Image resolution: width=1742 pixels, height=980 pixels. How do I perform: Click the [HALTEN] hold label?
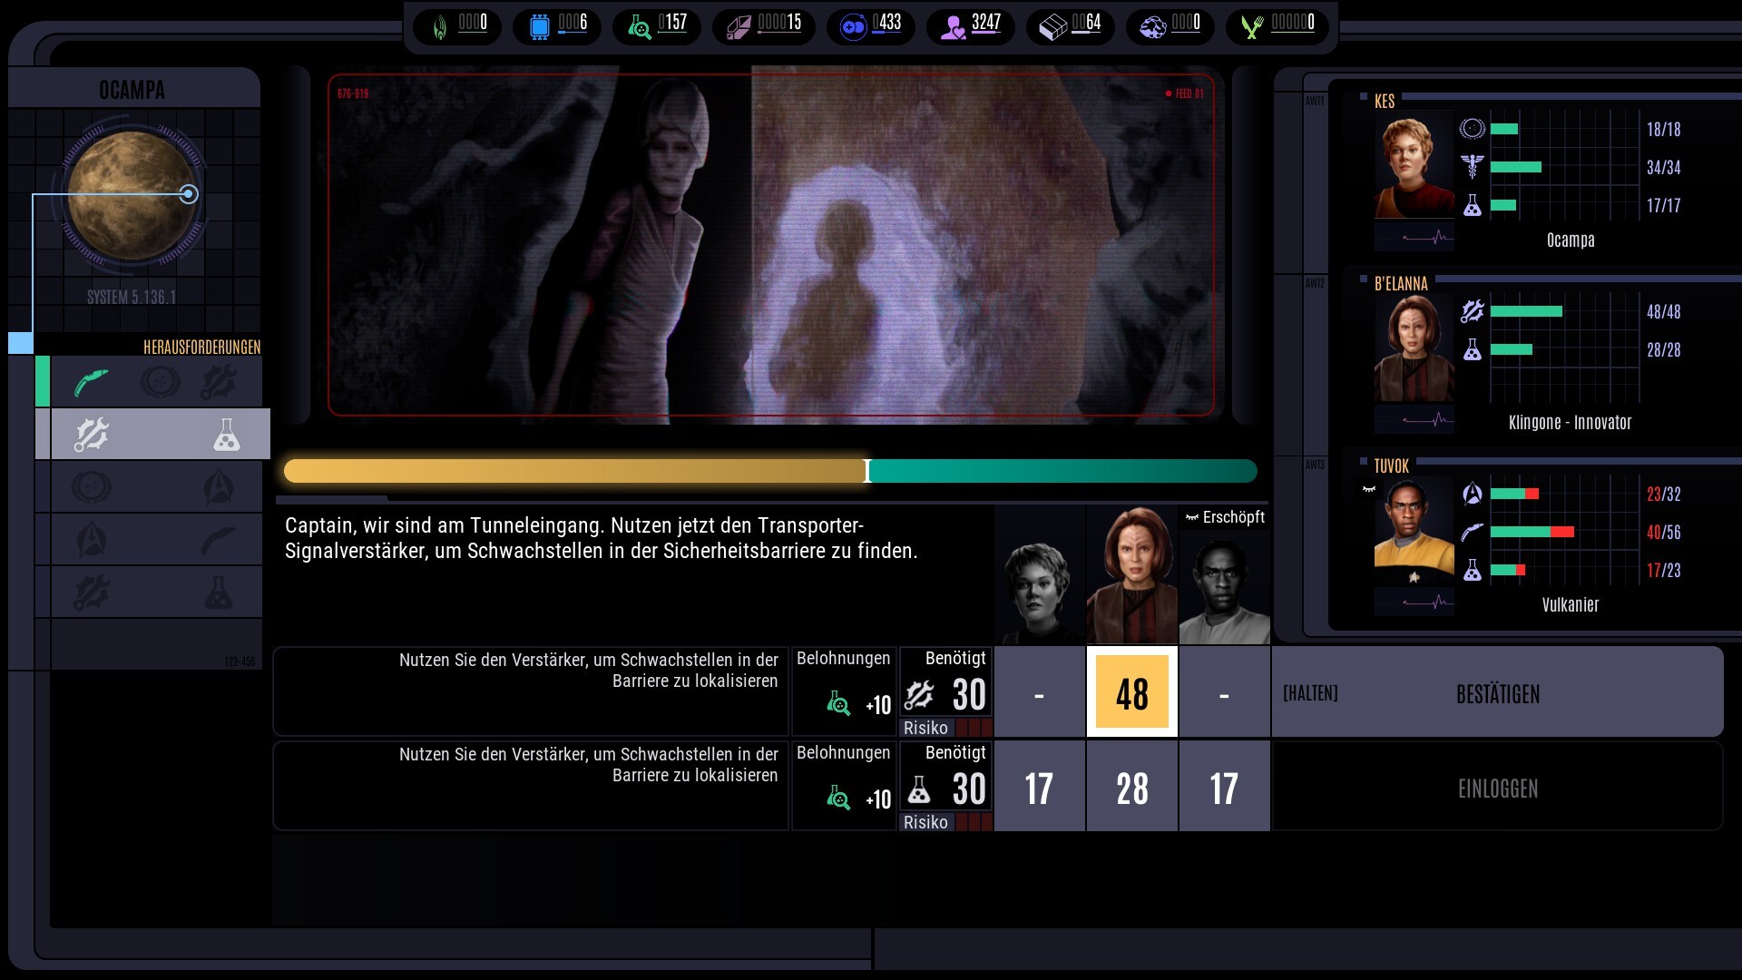click(x=1310, y=693)
